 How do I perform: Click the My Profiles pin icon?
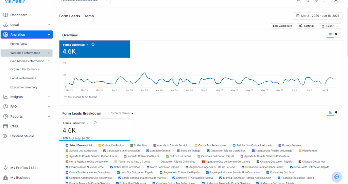point(5,168)
